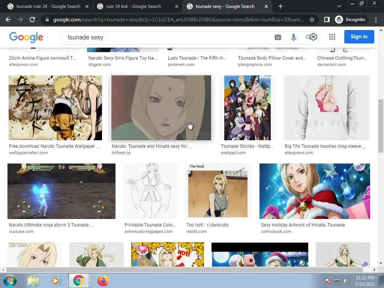
Task: Click the browser address bar URL
Action: 178,19
